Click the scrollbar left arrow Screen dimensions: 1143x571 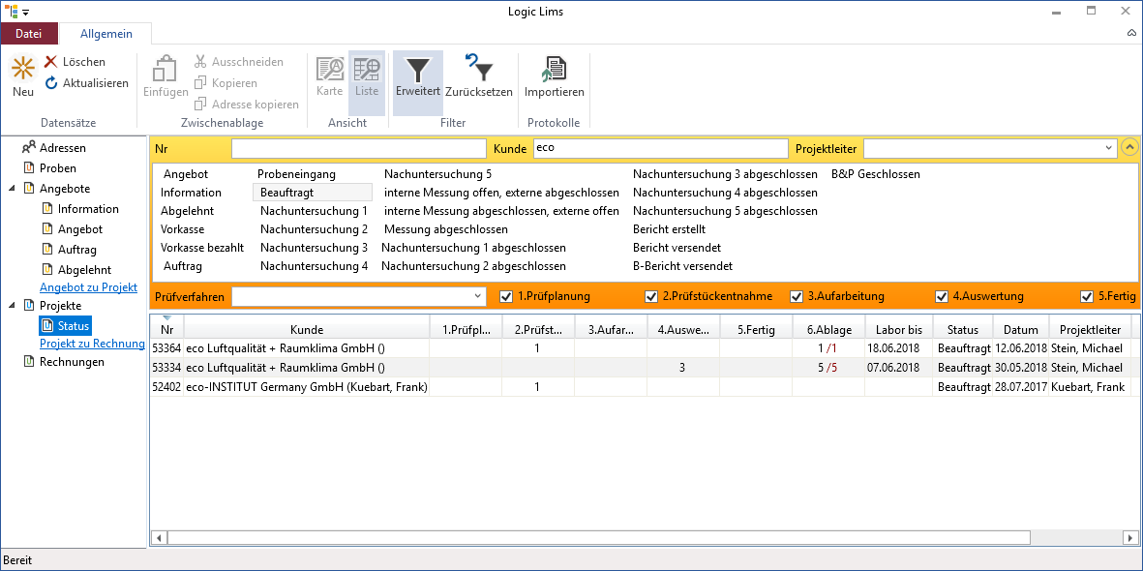158,537
